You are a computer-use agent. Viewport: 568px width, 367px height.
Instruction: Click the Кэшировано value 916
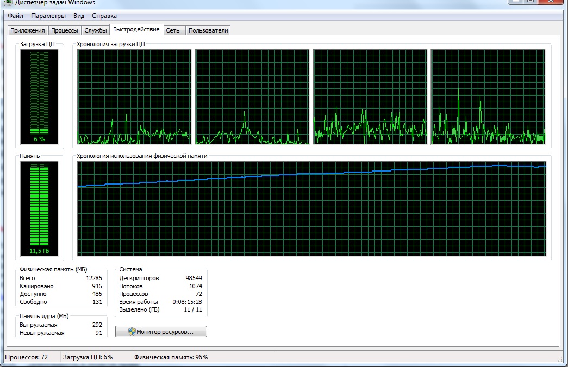click(x=97, y=286)
